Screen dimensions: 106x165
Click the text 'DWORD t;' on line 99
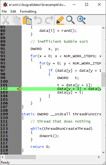(68, 78)
